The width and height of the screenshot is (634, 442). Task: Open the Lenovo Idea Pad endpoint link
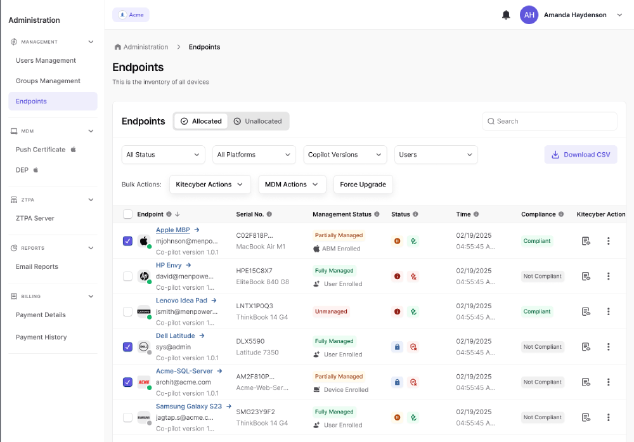[x=181, y=301]
